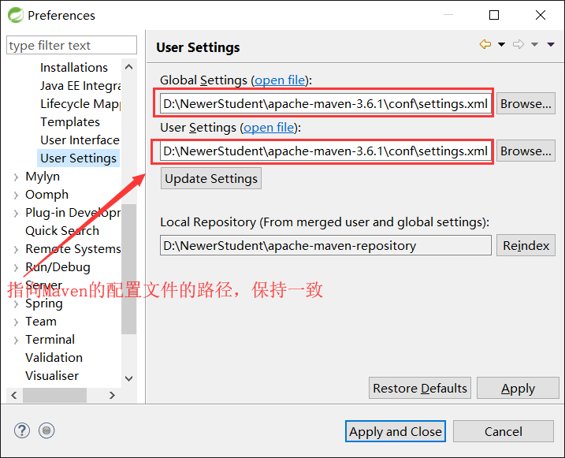Image resolution: width=565 pixels, height=458 pixels.
Task: Expand the Remote Systems node
Action: click(16, 249)
